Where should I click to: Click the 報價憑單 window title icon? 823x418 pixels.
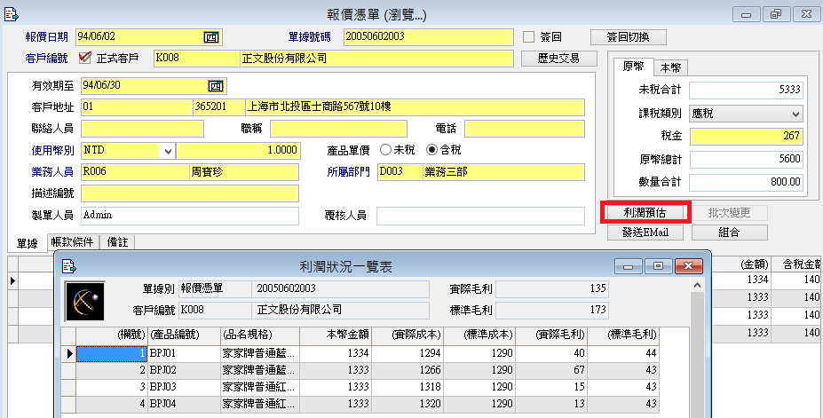pyautogui.click(x=12, y=14)
